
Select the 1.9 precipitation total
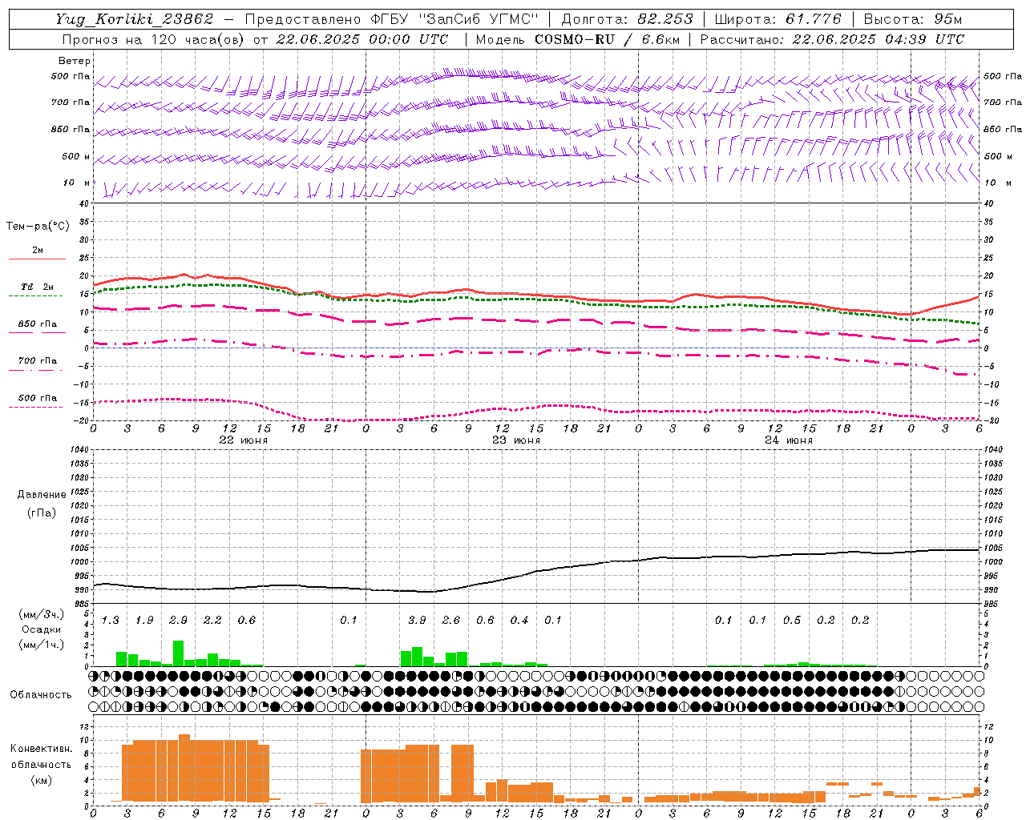pyautogui.click(x=144, y=620)
